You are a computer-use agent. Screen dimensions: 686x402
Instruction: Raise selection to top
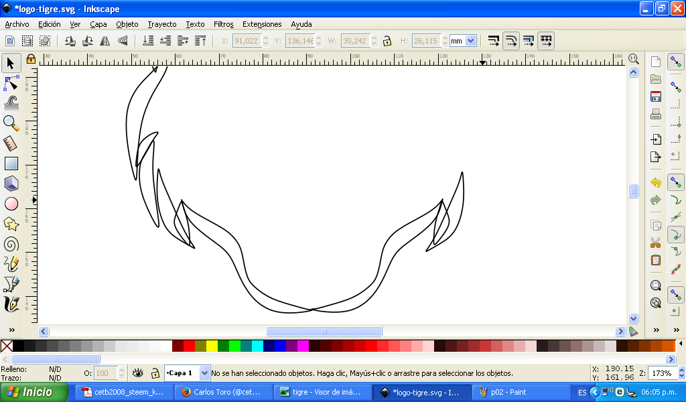200,41
